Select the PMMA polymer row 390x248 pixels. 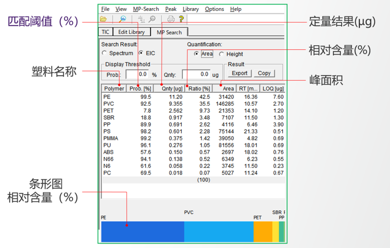point(194,138)
